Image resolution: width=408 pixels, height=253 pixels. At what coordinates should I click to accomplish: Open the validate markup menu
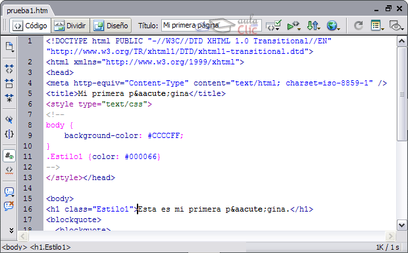pyautogui.click(x=293, y=26)
